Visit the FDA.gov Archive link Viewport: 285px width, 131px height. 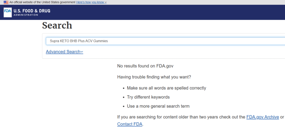pyautogui.click(x=262, y=117)
